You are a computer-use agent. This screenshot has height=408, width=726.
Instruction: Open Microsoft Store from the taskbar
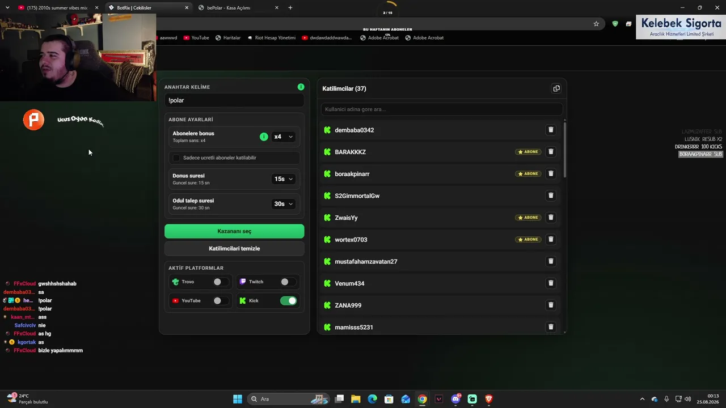[389, 399]
